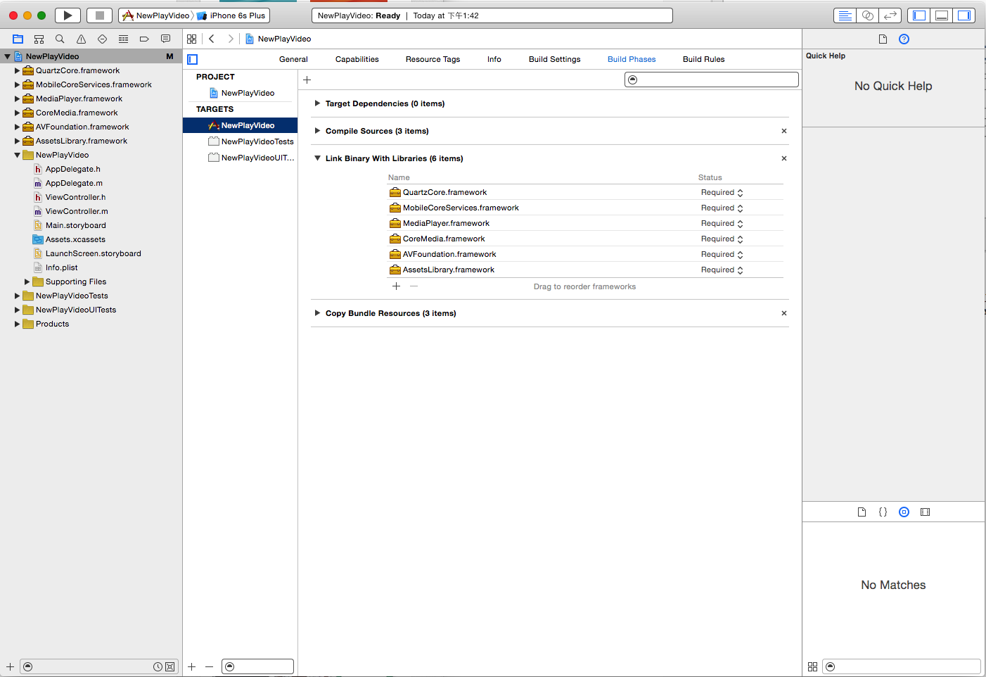Show the file inspector
Screen dimensions: 986x677
point(883,39)
